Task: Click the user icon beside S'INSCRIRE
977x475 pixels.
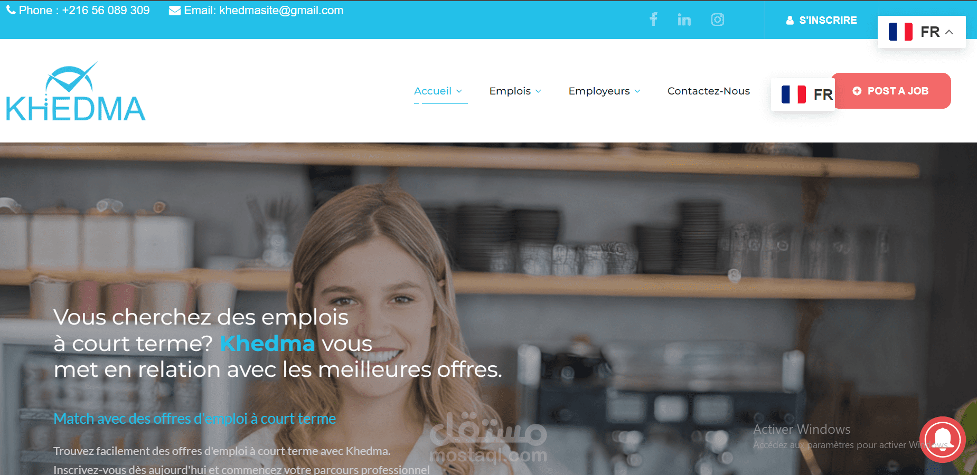Action: [x=790, y=20]
